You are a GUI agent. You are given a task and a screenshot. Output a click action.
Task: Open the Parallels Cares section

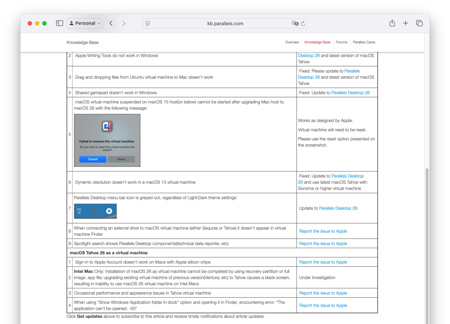[364, 42]
